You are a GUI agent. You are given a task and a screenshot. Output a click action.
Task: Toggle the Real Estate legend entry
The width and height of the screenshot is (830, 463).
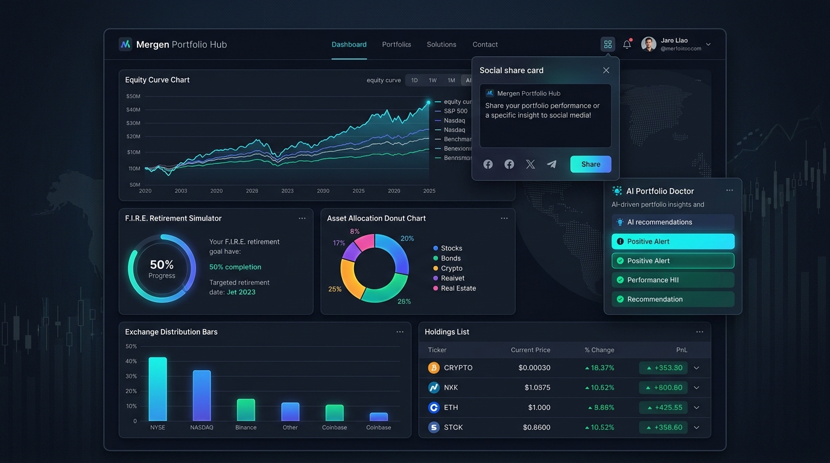[454, 288]
